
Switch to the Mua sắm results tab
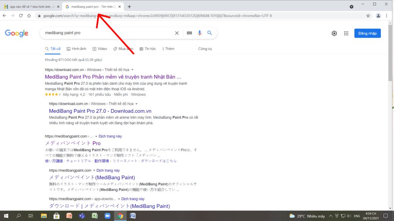pos(123,49)
